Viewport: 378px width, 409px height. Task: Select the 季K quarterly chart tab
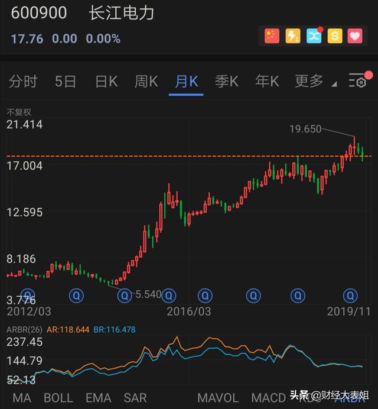coord(227,82)
